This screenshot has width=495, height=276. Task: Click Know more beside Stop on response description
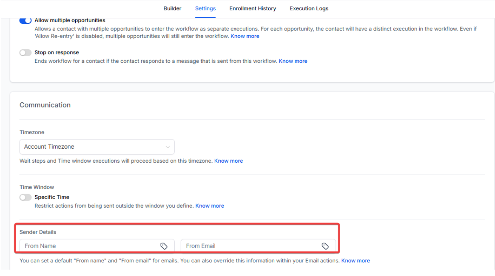click(x=293, y=61)
